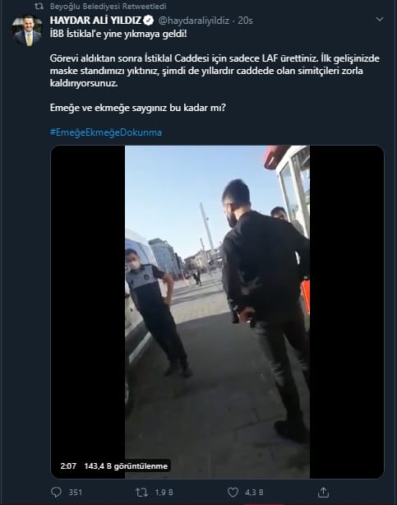
Task: Click Beyoğlu Belediyesi Retweetledi label
Action: pos(108,6)
